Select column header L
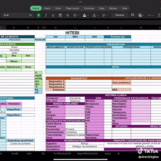Image resolution: width=161 pixels, height=161 pixels. [121, 28]
